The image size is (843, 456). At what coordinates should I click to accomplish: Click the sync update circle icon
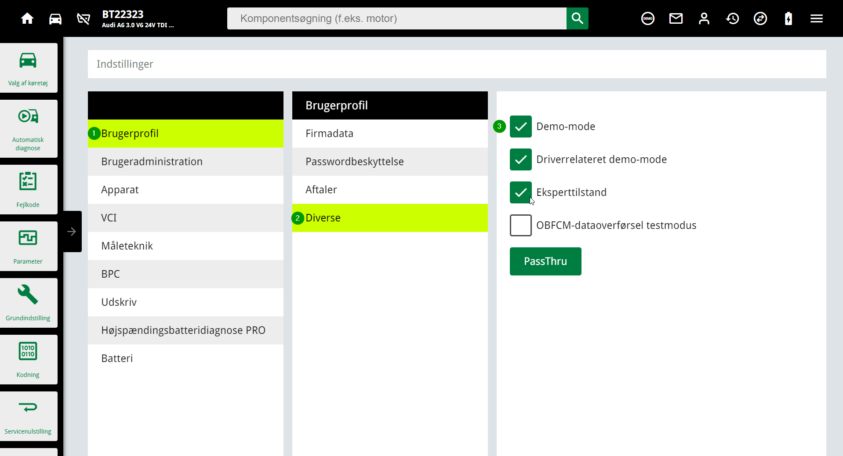pyautogui.click(x=760, y=18)
